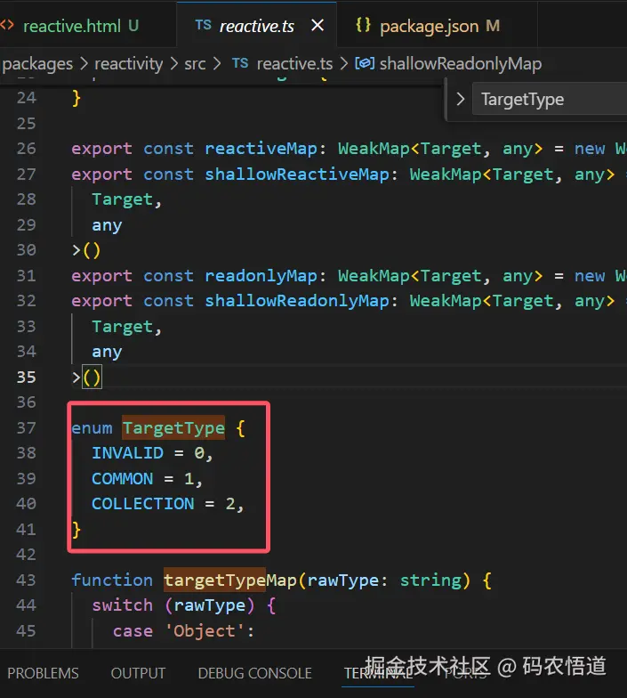The width and height of the screenshot is (627, 698).
Task: Open the reactive.ts breadcrumb segment
Action: click(294, 64)
